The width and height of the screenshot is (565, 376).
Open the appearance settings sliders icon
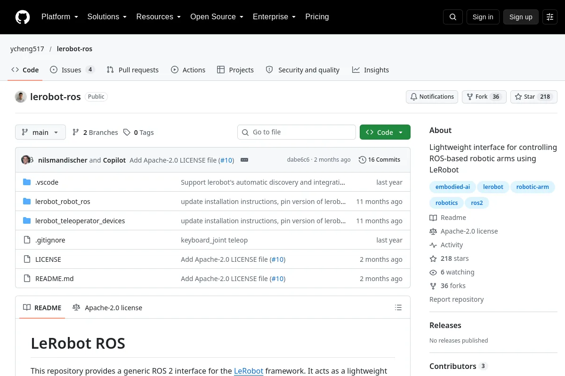coord(550,17)
